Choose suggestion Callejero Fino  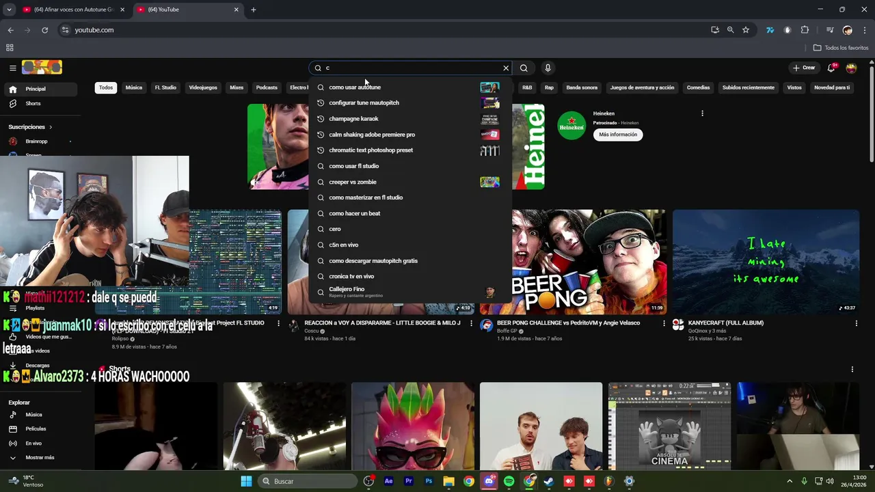(410, 292)
